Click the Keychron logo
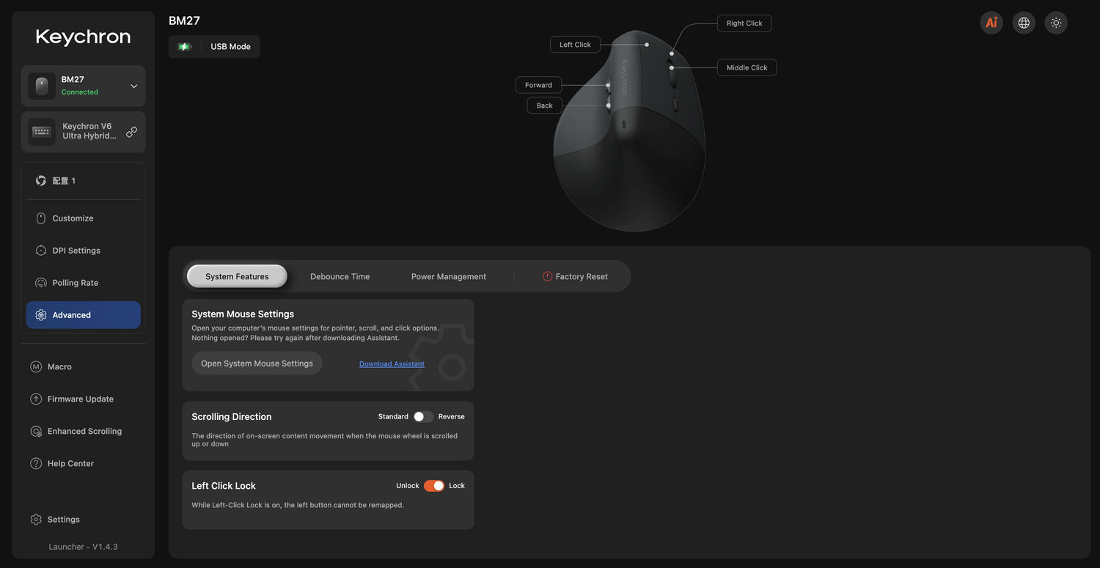The image size is (1100, 568). (x=83, y=37)
